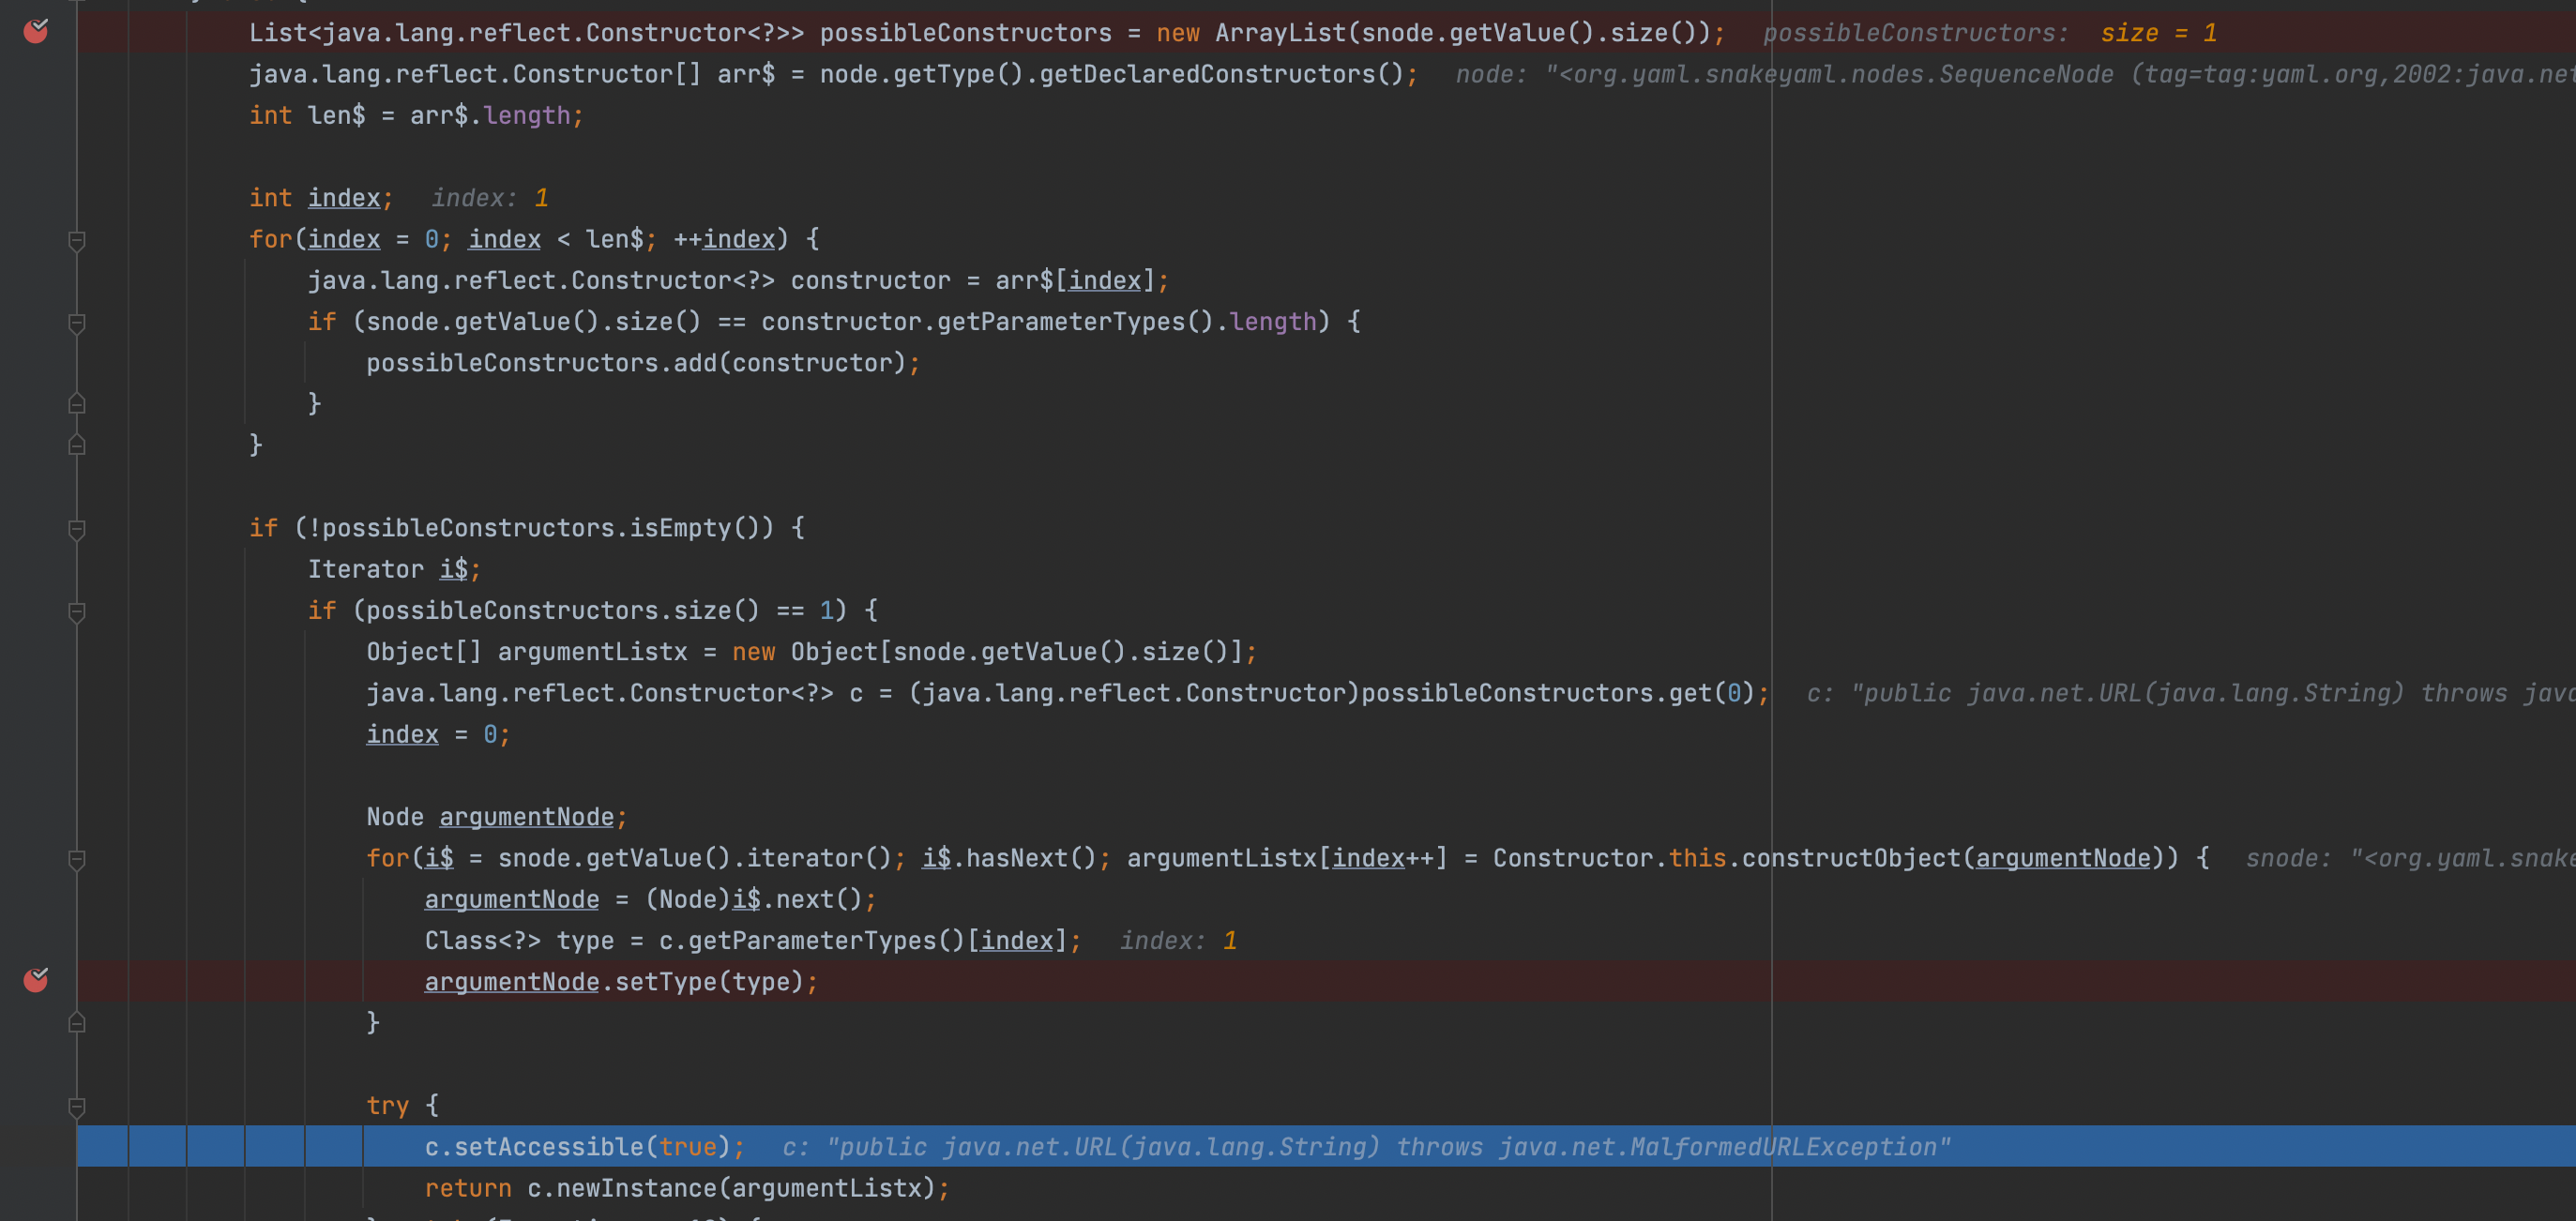Collapse the if snode.getValue().size() fold marker
This screenshot has height=1221, width=2576.
pyautogui.click(x=77, y=323)
